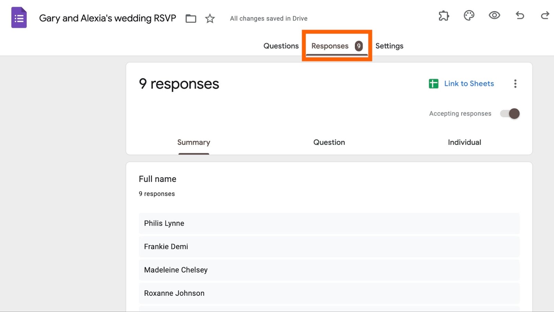Open the customize theme palette

469,16
